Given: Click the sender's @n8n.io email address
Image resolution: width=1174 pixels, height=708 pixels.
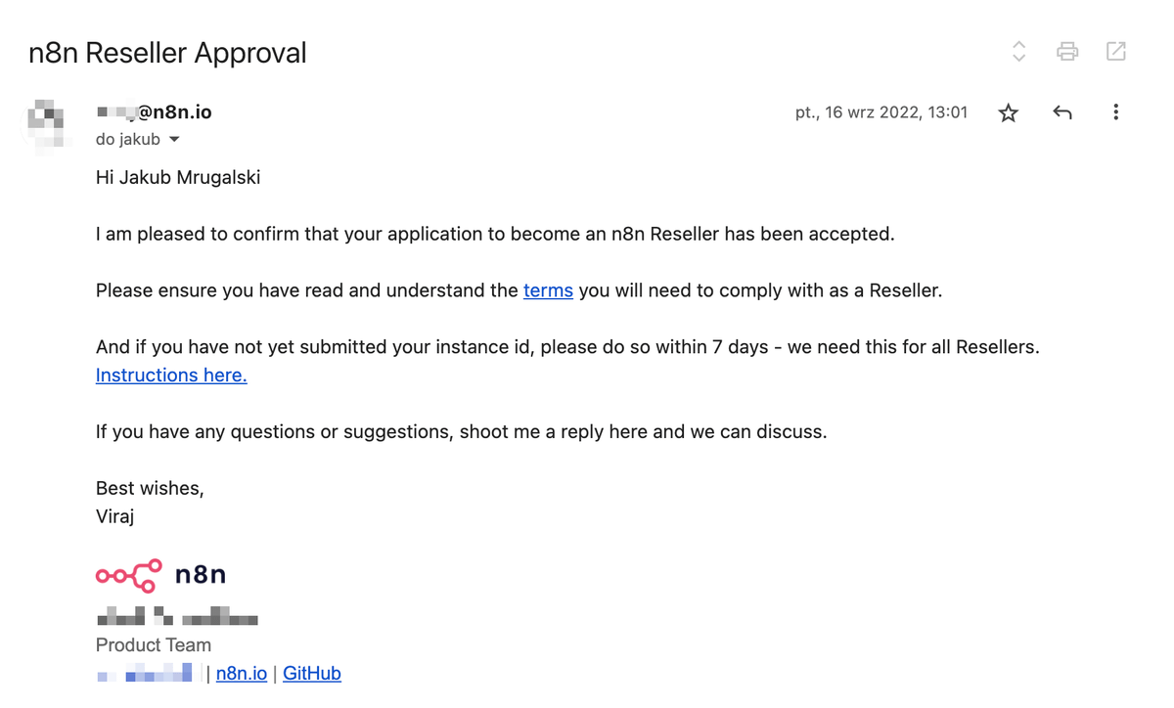Looking at the screenshot, I should (x=155, y=112).
